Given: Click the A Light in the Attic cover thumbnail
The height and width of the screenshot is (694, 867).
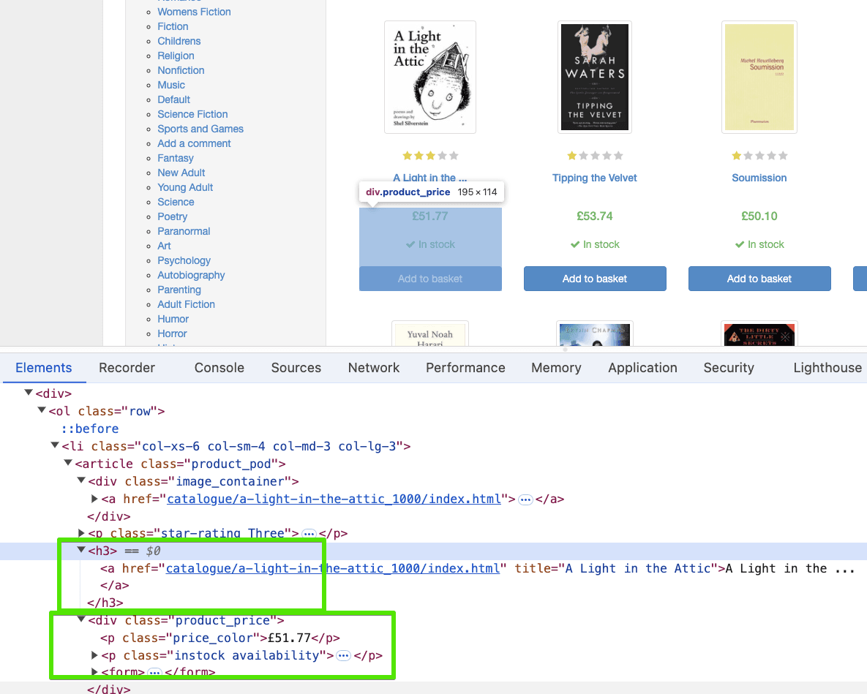Looking at the screenshot, I should pos(429,78).
